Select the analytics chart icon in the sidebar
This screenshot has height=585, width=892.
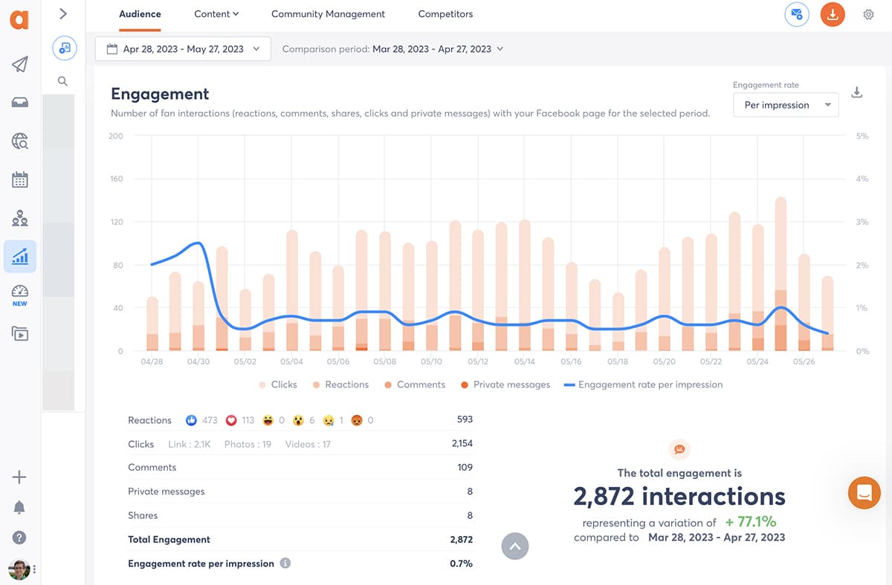20,256
